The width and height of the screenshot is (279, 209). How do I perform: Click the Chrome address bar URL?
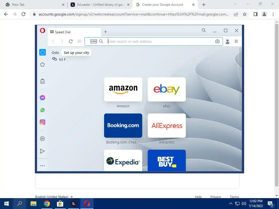[134, 14]
